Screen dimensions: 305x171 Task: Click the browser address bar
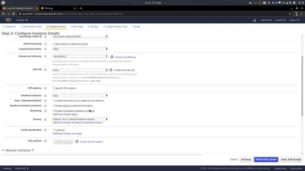click(x=152, y=14)
